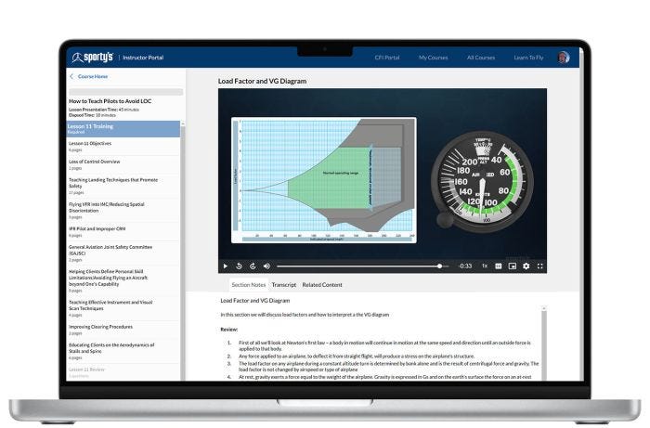
Task: Select Improving Clearing Procedures lesson
Action: tap(100, 327)
